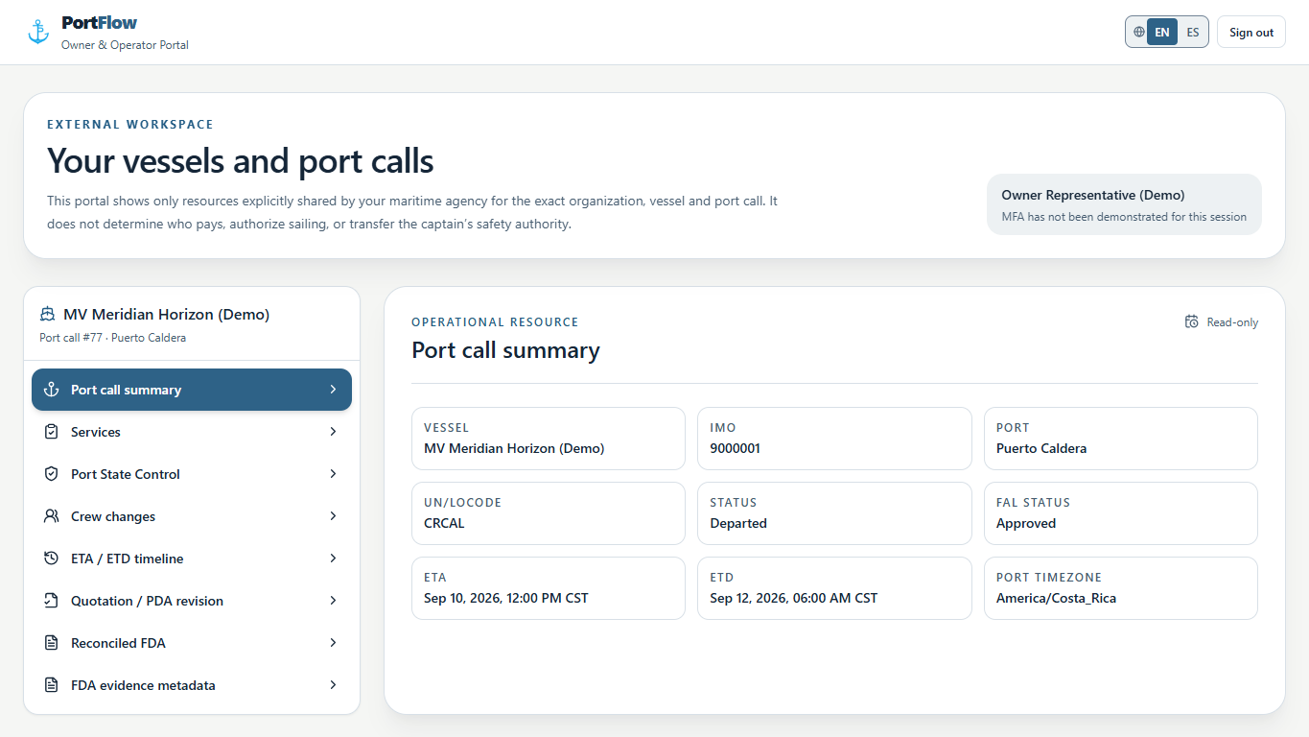Expand Port call summary chevron

pos(333,390)
